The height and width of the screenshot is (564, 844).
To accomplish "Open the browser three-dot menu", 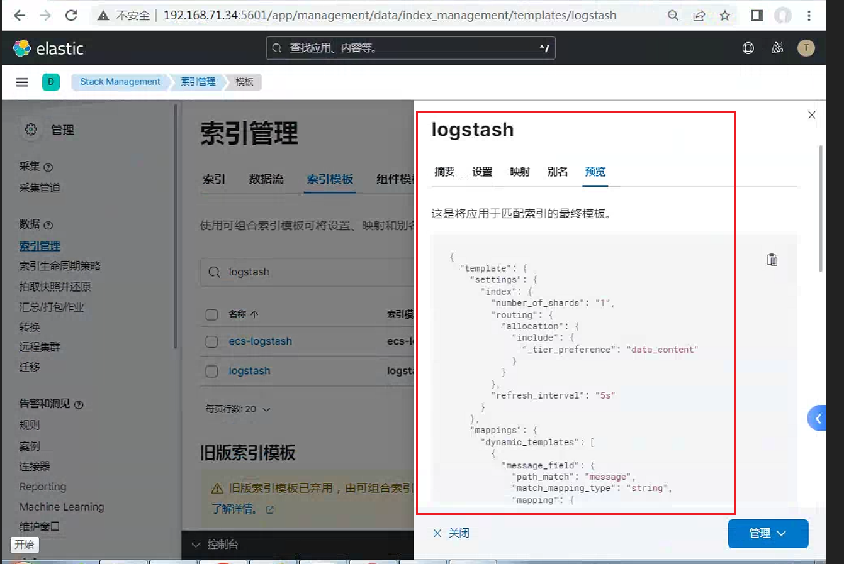I will point(809,16).
